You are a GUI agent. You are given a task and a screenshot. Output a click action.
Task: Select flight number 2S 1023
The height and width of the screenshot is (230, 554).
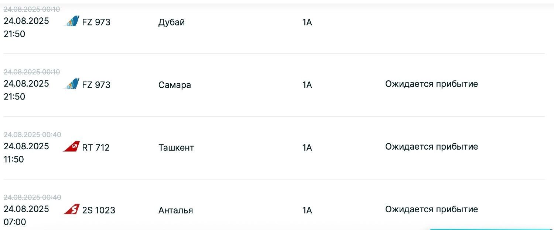click(x=99, y=210)
